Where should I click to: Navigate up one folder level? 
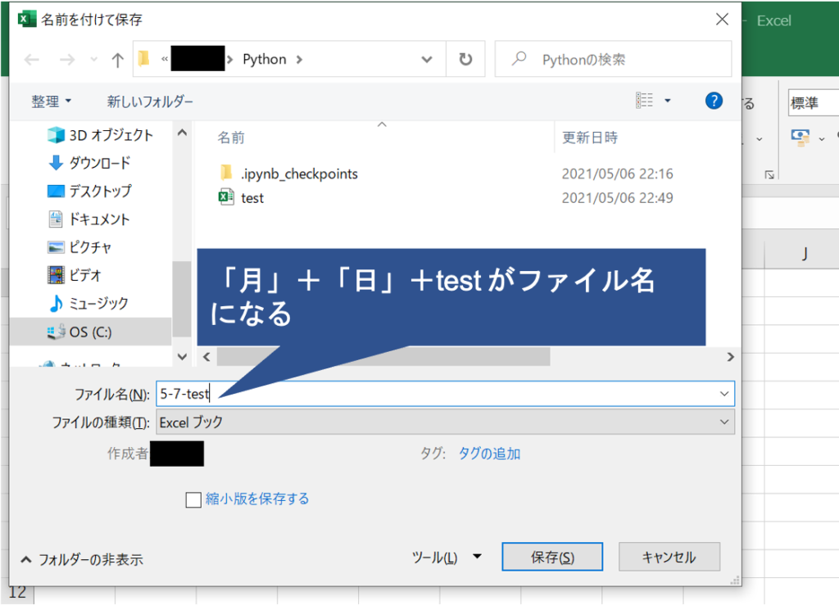coord(119,58)
